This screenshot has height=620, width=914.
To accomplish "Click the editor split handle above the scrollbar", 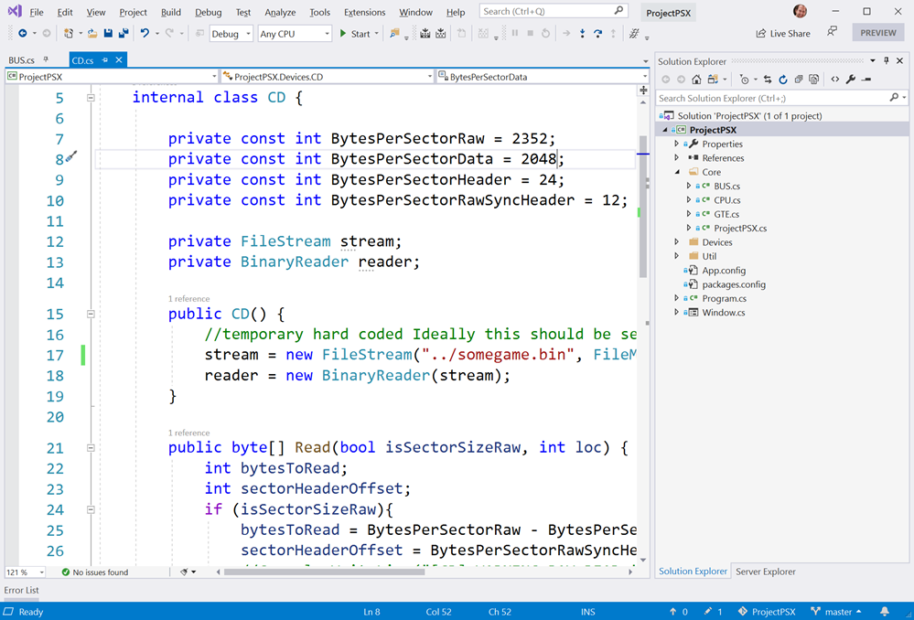I will [x=643, y=90].
